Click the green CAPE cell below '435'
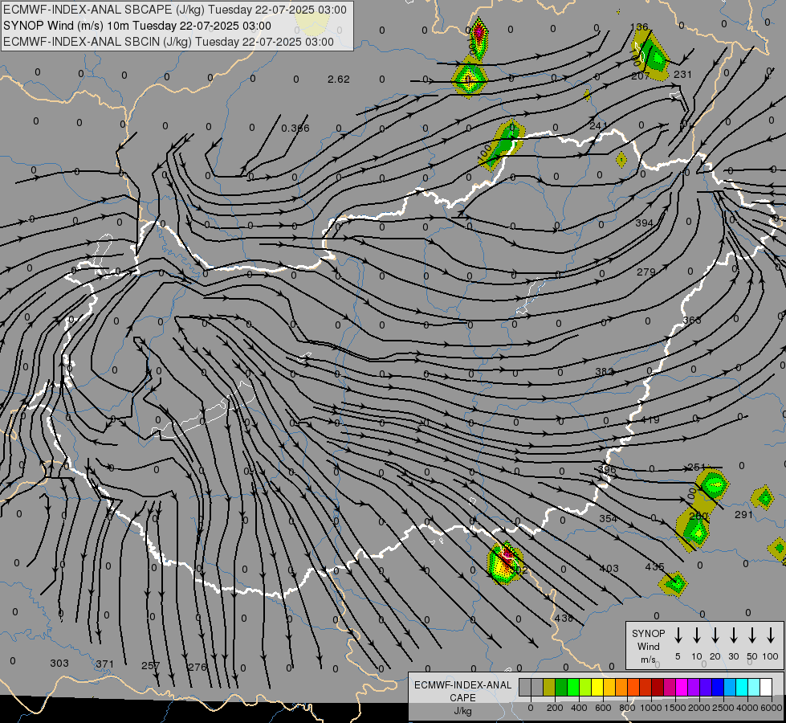Viewport: 786px width, 723px height. [x=674, y=583]
